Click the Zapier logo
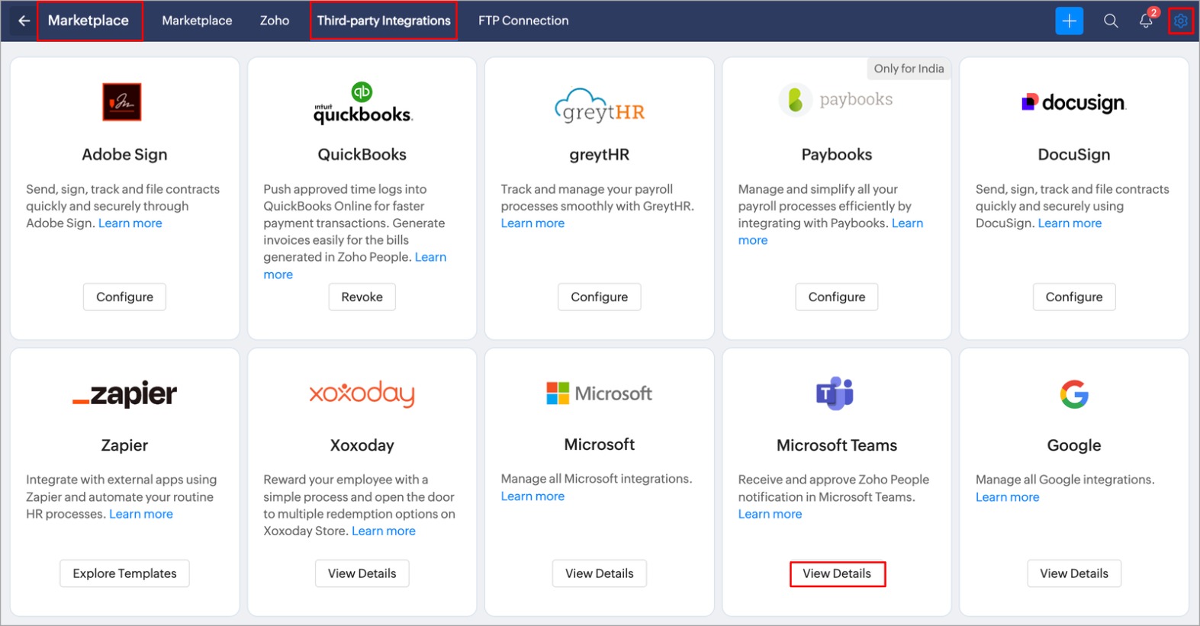Screen dimensions: 1200x626 point(124,394)
